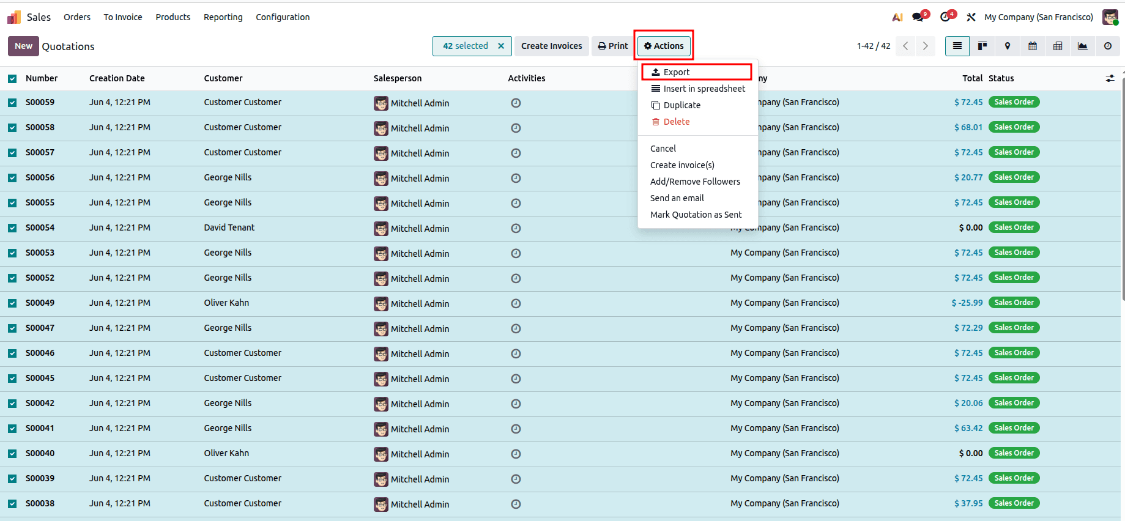
Task: Choose Insert in spreadsheet
Action: (698, 89)
